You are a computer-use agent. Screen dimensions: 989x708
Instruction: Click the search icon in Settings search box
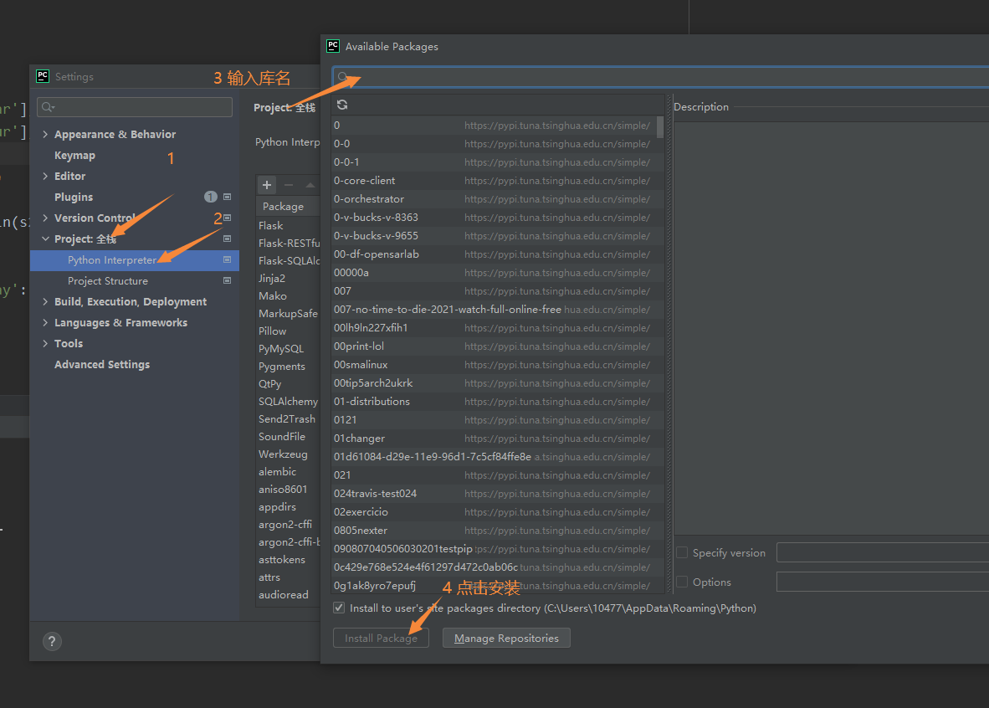tap(48, 107)
